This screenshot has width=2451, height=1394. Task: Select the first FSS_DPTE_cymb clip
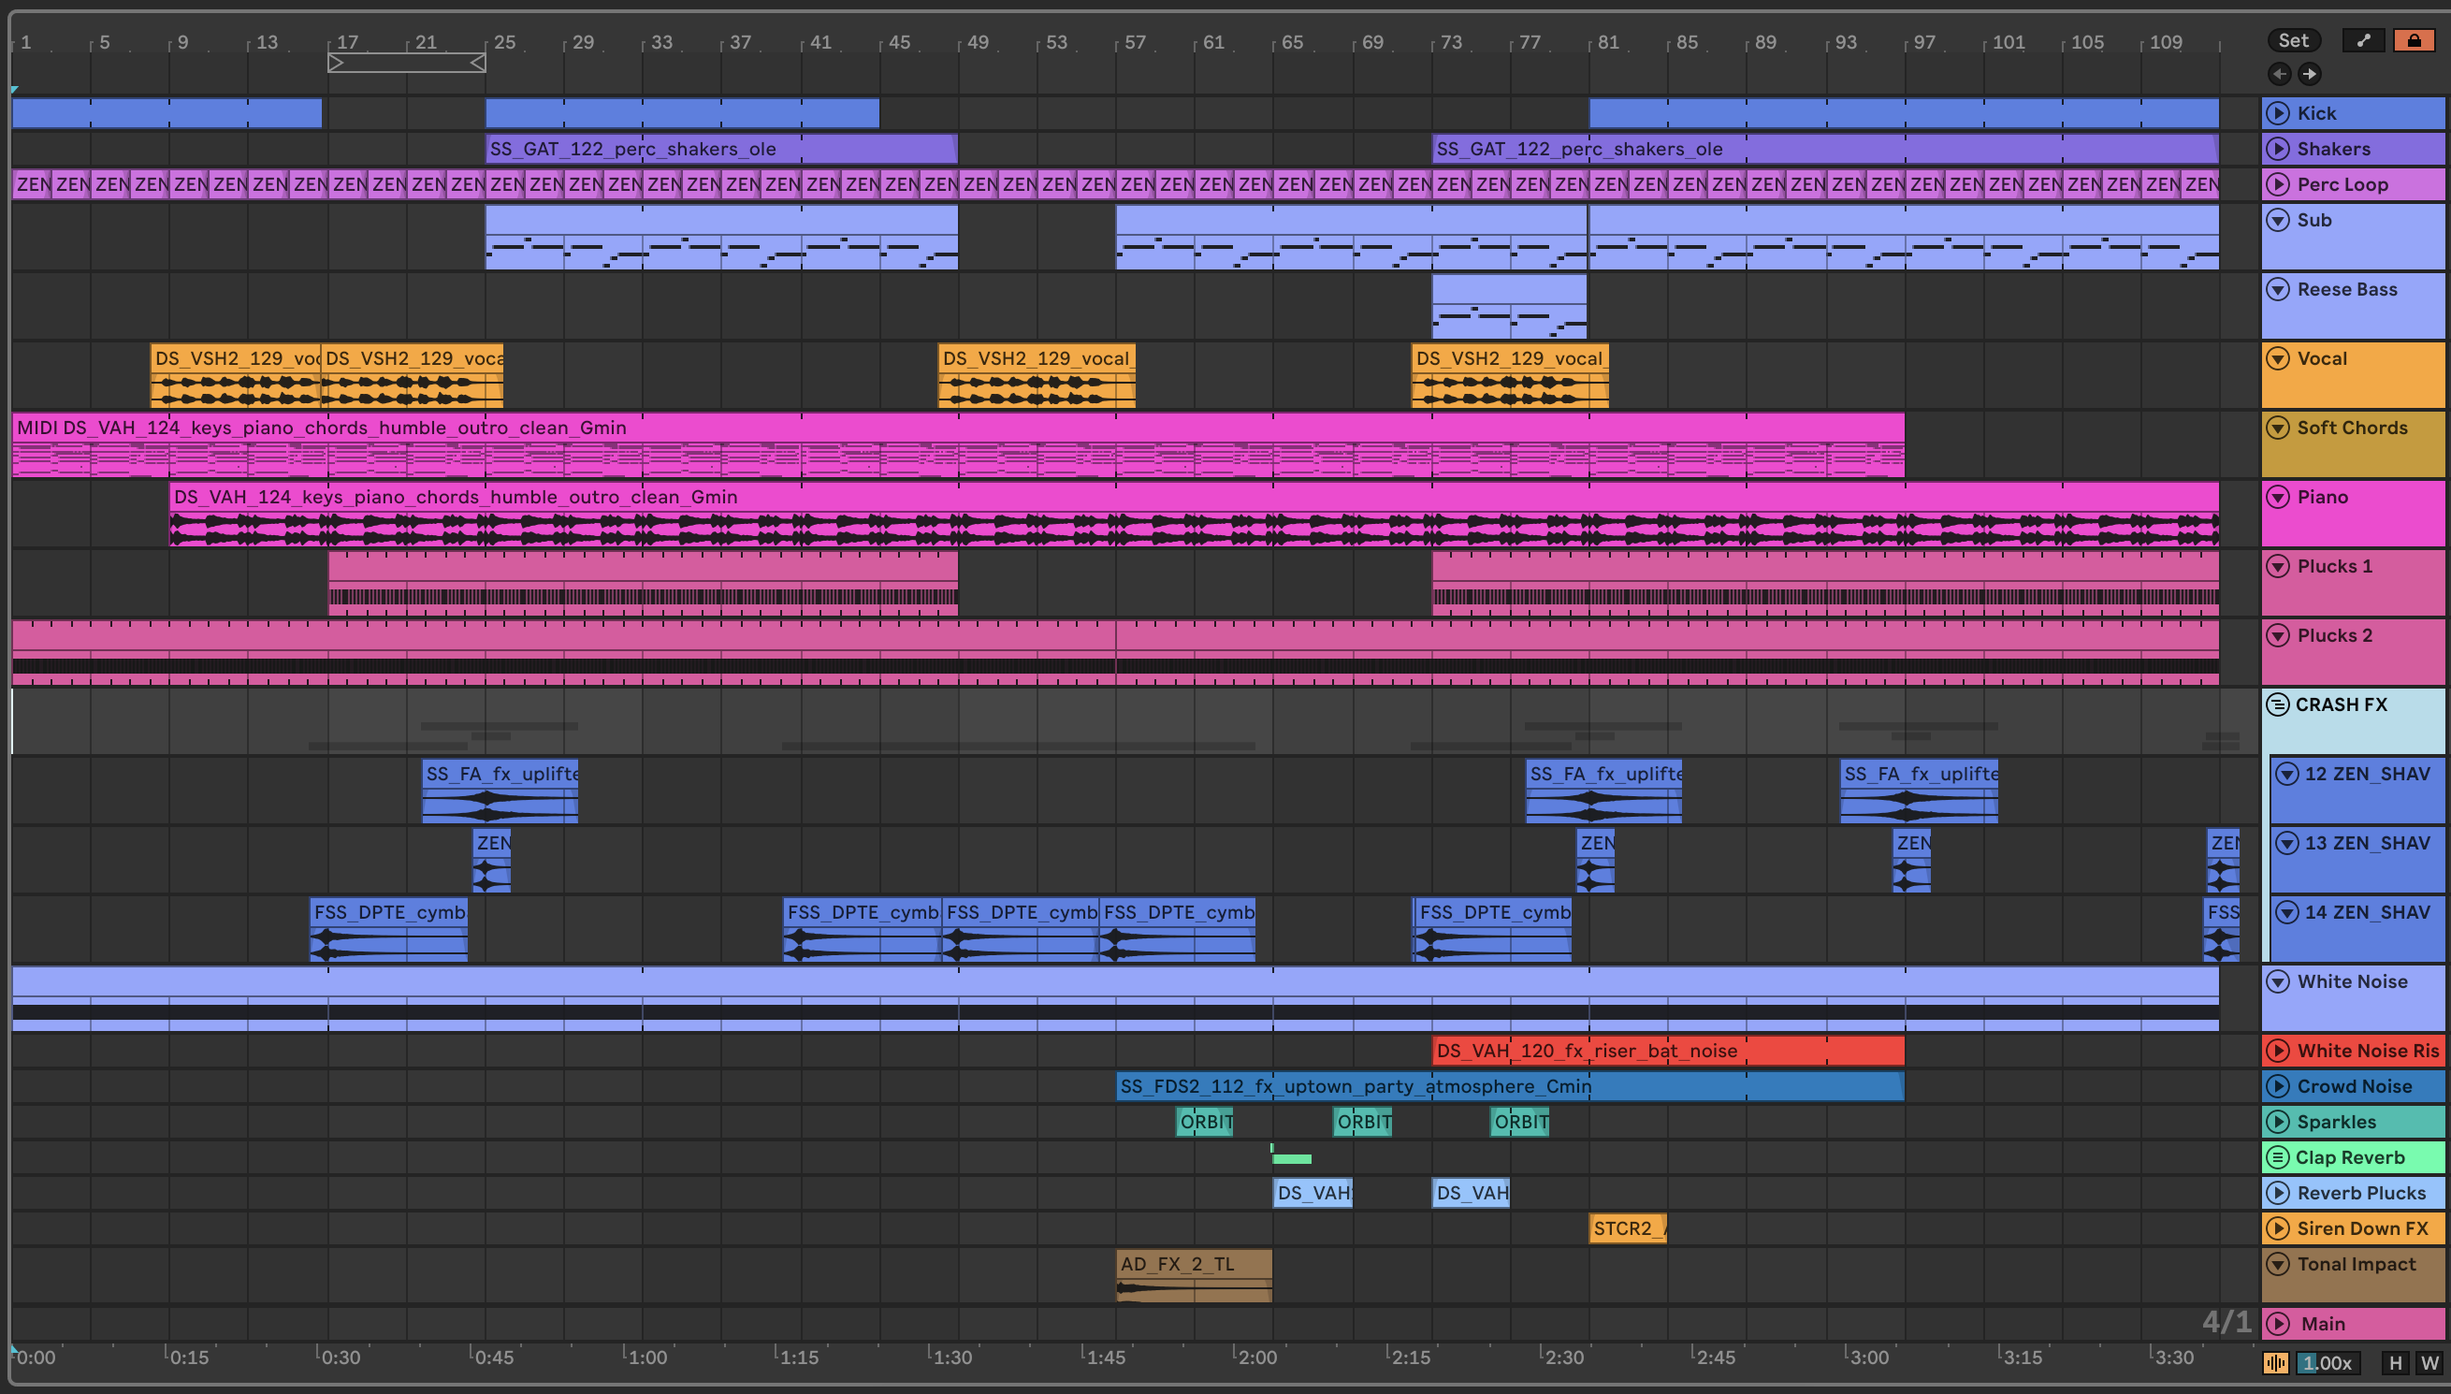click(388, 930)
